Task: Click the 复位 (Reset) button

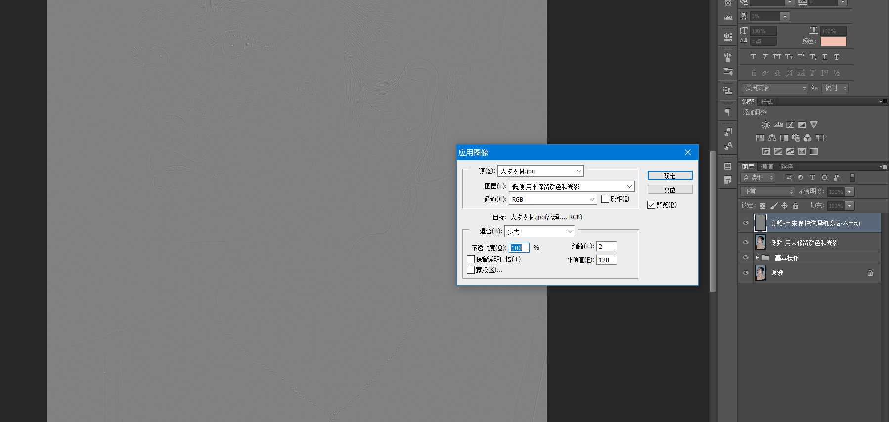Action: pos(670,190)
